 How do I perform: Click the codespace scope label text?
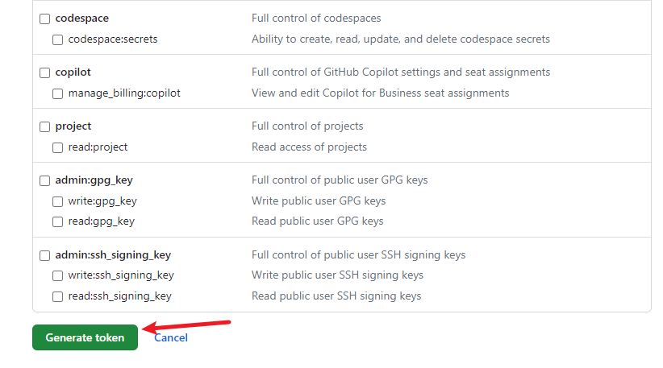[82, 19]
